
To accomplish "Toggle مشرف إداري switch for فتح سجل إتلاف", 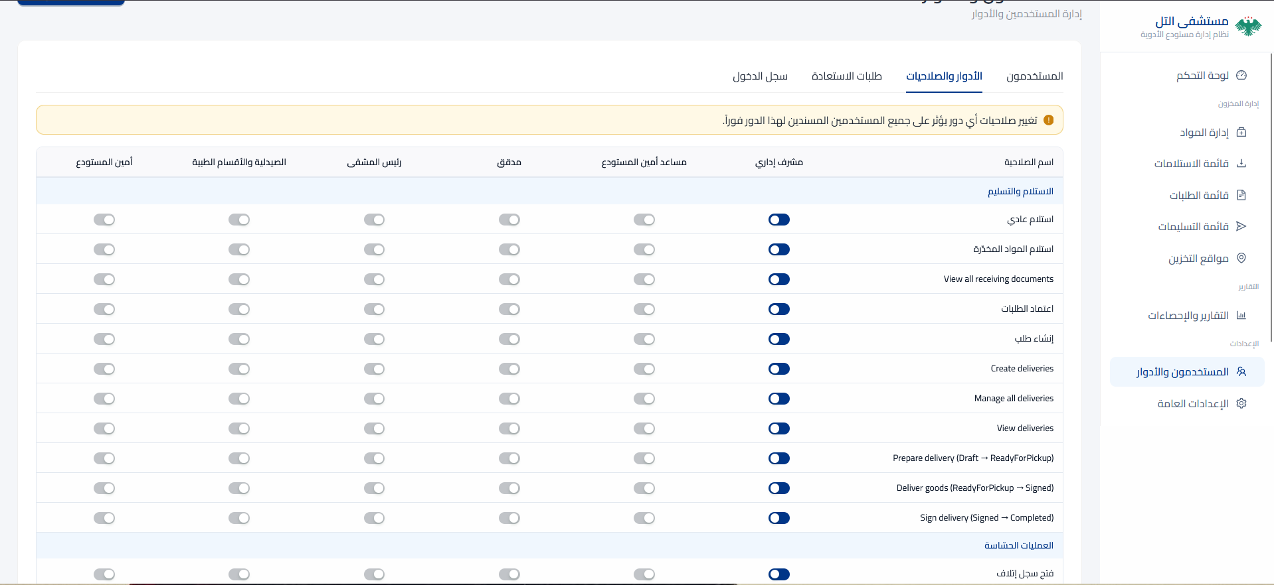I will [779, 574].
